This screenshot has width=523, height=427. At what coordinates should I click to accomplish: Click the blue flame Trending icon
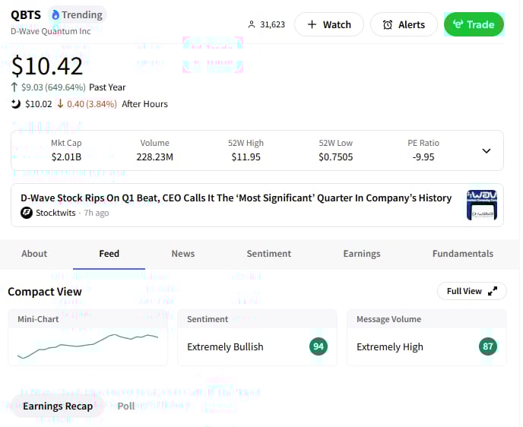point(55,15)
